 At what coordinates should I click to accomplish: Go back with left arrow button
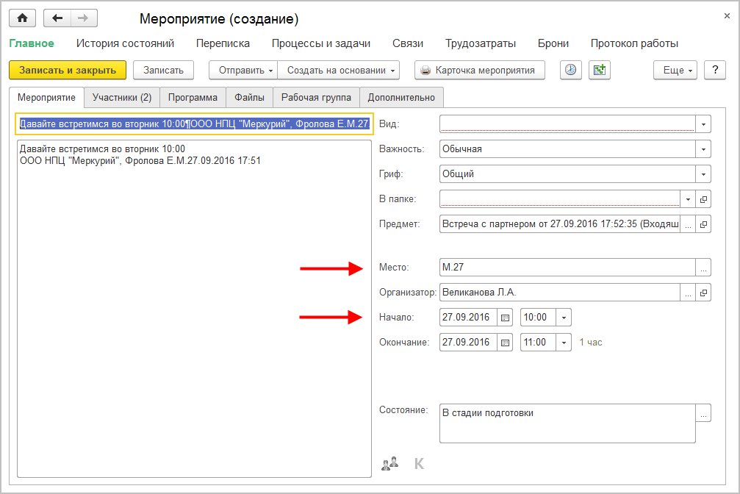[57, 18]
